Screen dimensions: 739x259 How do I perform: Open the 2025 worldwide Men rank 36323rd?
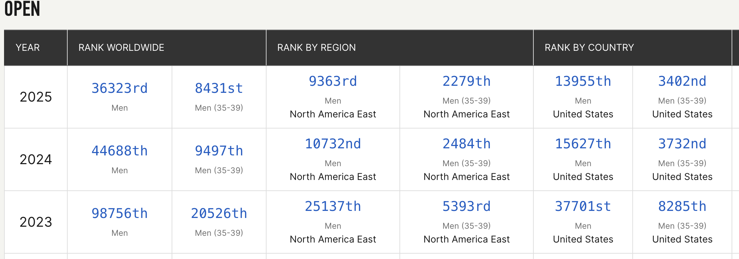tap(119, 88)
